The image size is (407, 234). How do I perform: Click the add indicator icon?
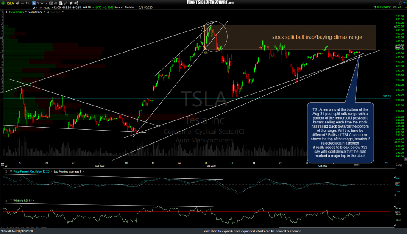tap(61, 3)
